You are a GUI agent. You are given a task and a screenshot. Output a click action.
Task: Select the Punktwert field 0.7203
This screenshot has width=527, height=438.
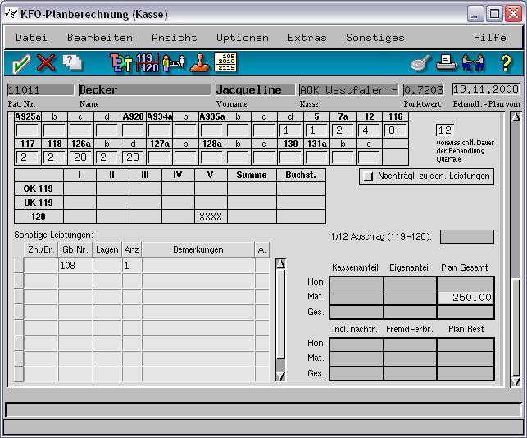(x=424, y=90)
